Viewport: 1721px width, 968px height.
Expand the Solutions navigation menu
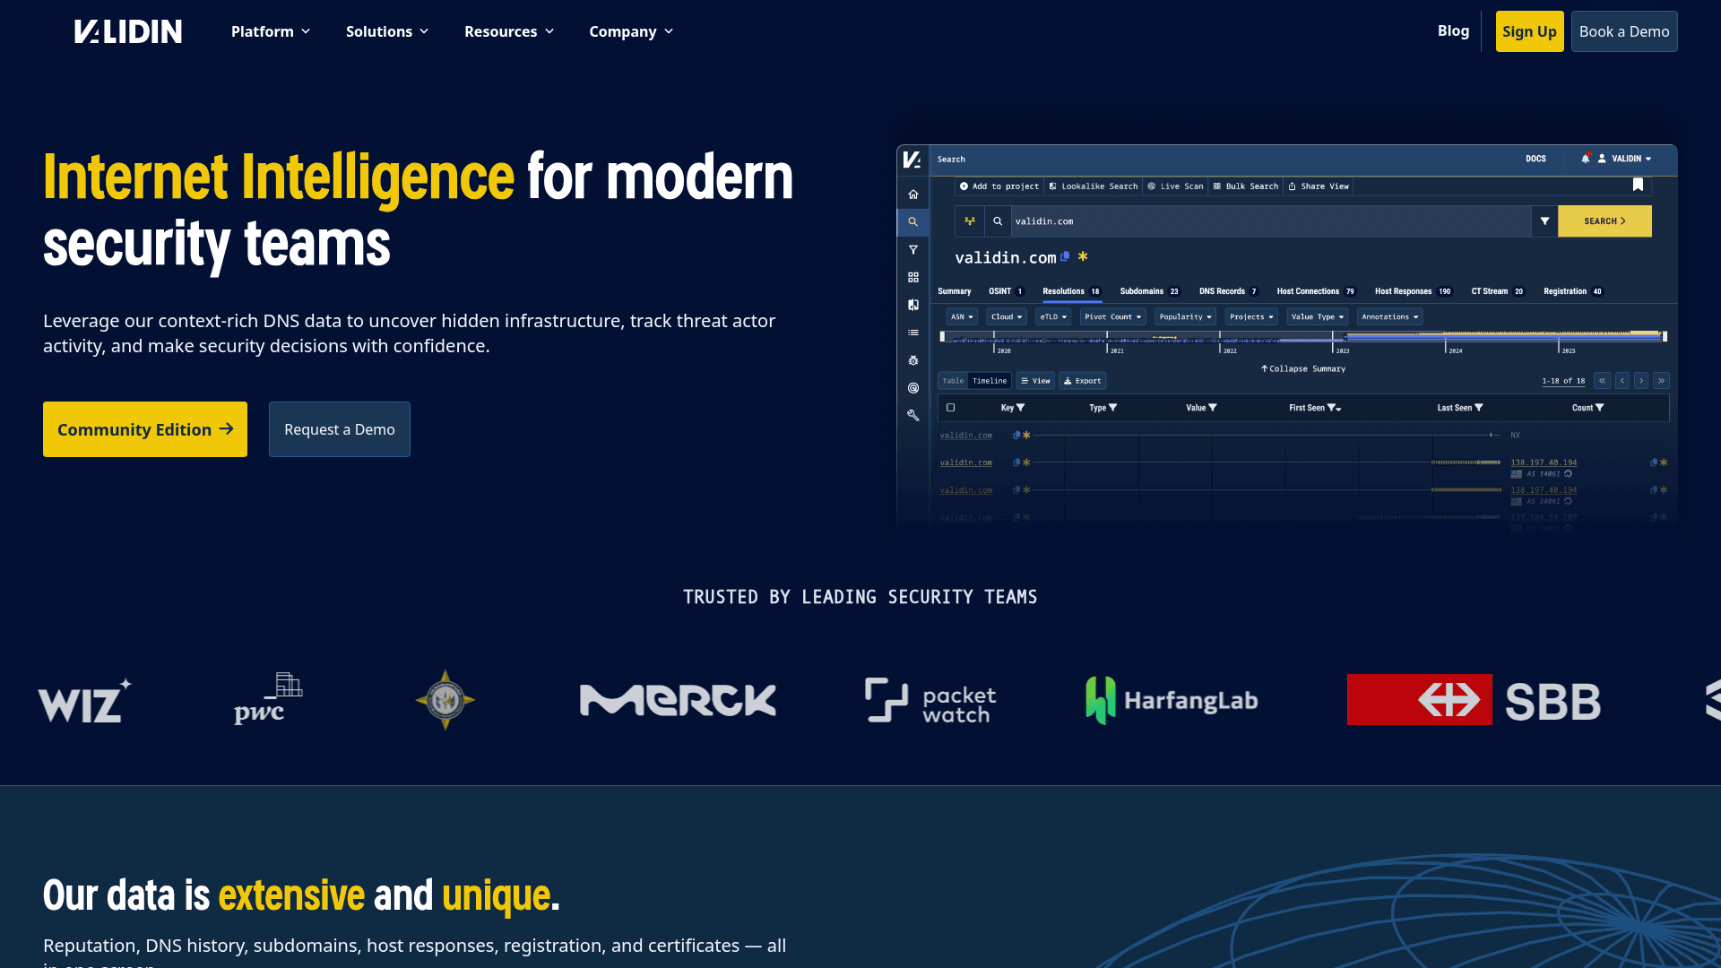click(x=387, y=31)
